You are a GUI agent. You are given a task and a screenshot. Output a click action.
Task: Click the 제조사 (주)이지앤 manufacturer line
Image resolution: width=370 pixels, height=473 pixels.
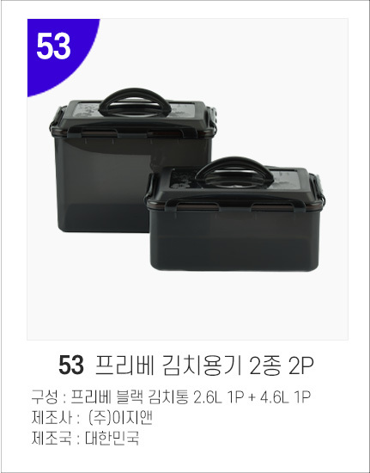click(x=92, y=417)
